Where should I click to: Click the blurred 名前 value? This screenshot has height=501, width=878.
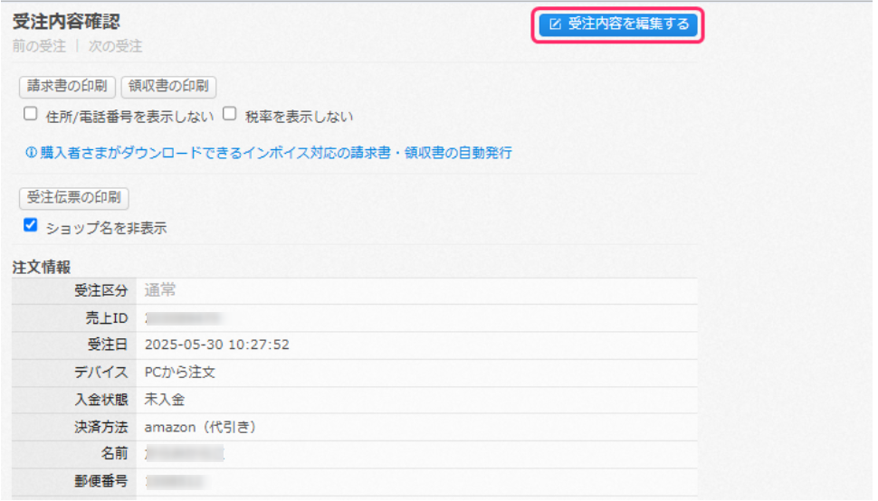click(185, 453)
